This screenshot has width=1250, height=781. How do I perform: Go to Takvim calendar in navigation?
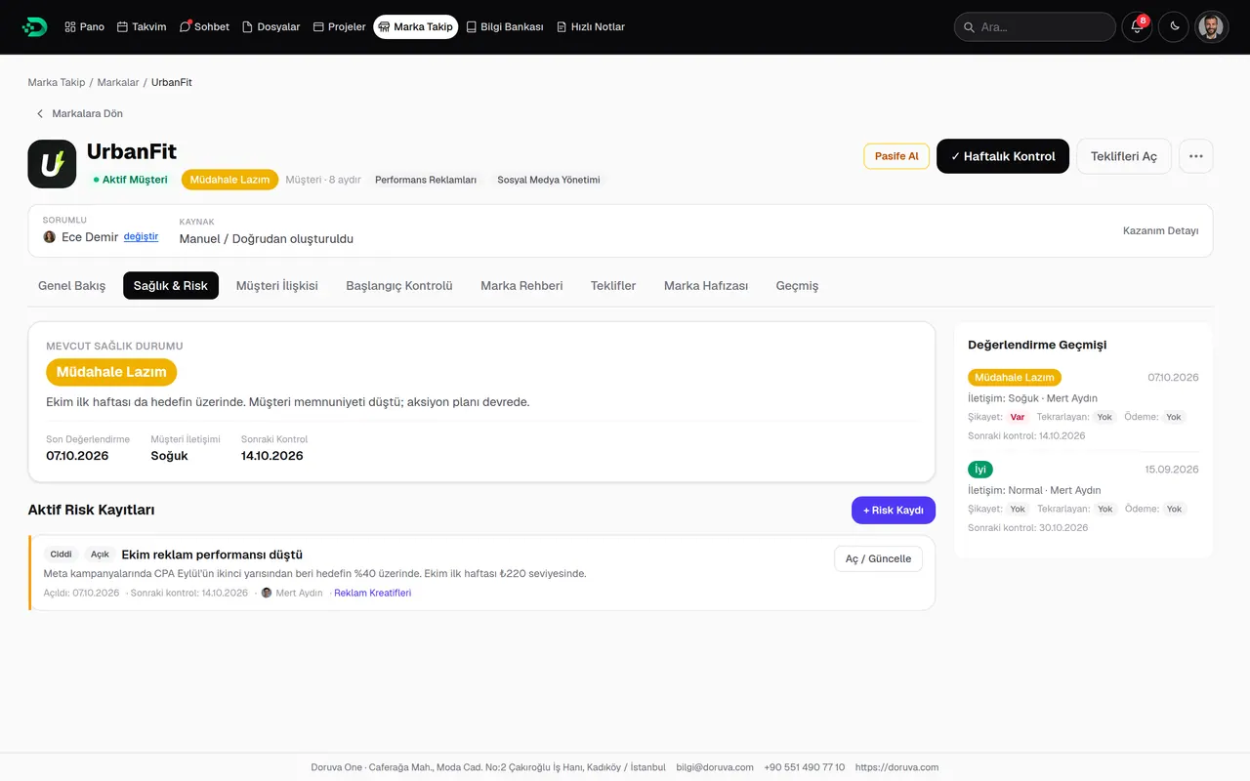point(142,27)
